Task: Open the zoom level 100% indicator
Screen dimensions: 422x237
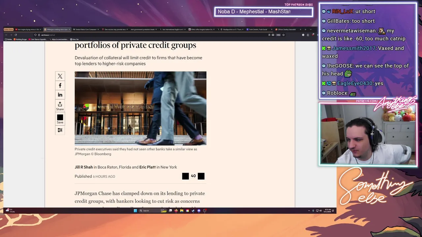Action: [278, 35]
